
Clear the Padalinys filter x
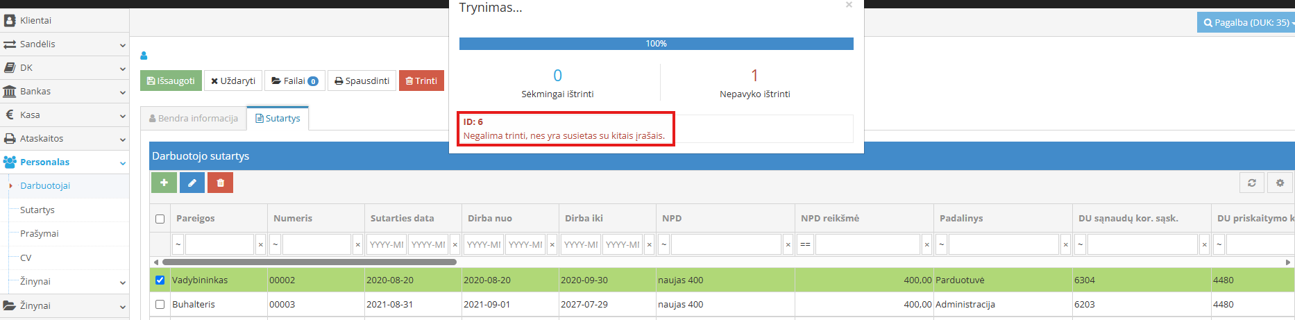pyautogui.click(x=1066, y=244)
